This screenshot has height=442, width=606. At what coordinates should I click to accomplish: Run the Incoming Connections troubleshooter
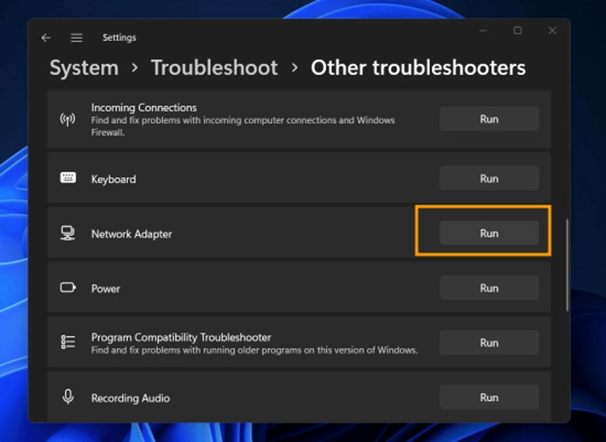click(489, 119)
